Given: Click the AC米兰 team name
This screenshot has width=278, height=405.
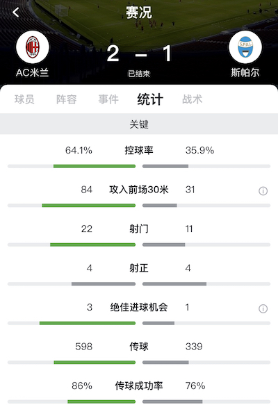Looking at the screenshot, I should tap(32, 72).
